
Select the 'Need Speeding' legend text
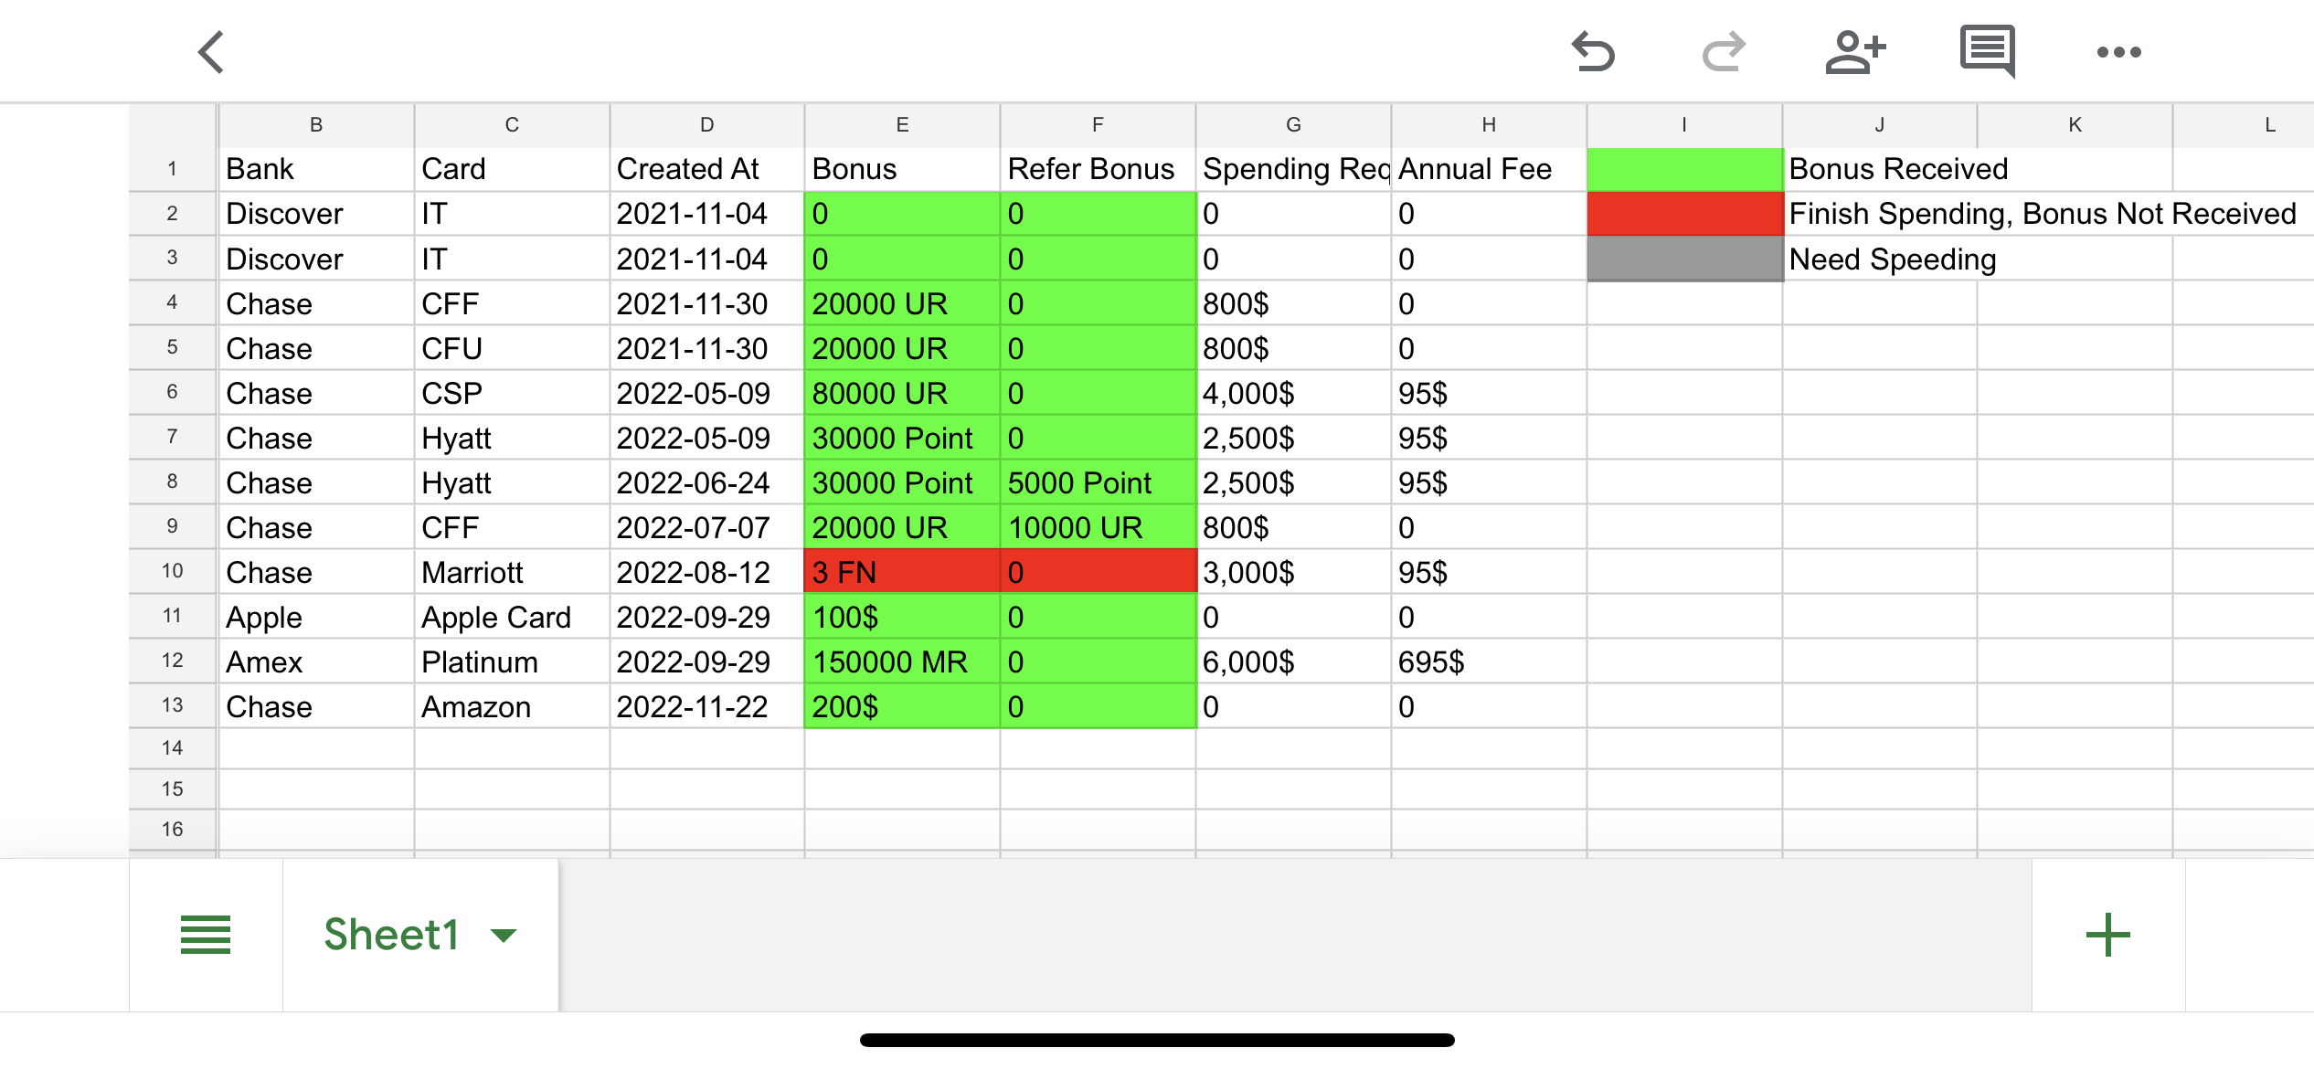click(1893, 259)
